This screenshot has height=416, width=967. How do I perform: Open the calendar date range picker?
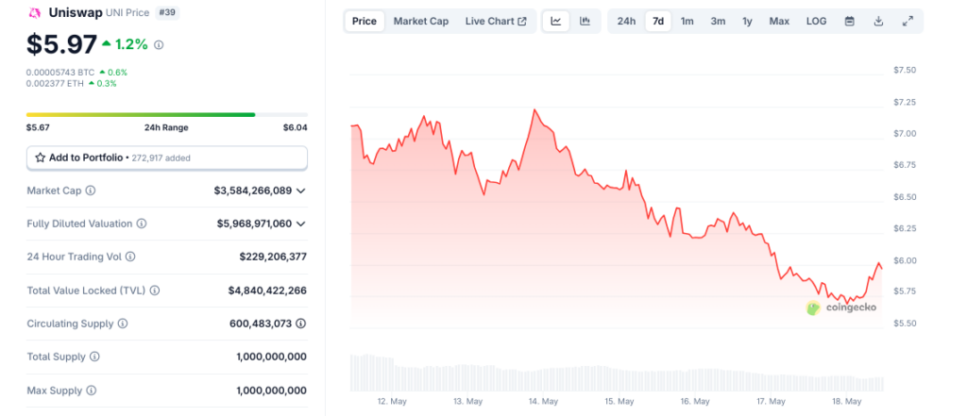tap(849, 21)
